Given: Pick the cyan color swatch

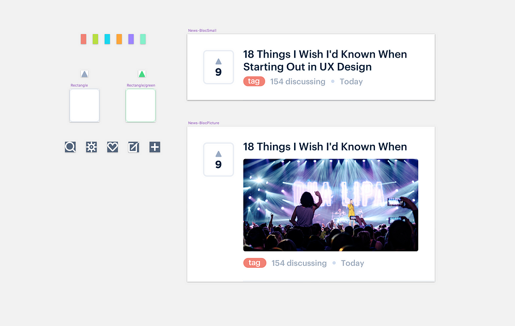Looking at the screenshot, I should 107,39.
